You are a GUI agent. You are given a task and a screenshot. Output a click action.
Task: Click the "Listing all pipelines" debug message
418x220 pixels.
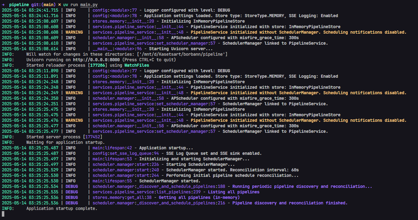point(234,192)
